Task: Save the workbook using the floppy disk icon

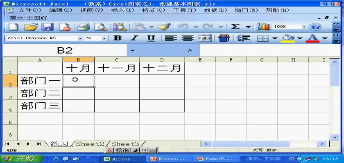Action: 48,27
